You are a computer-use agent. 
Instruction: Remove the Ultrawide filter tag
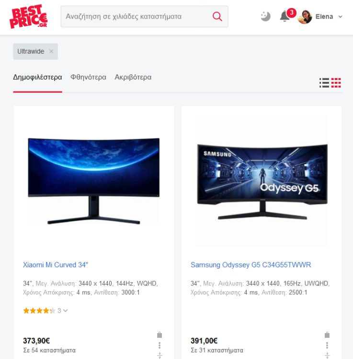(51, 52)
